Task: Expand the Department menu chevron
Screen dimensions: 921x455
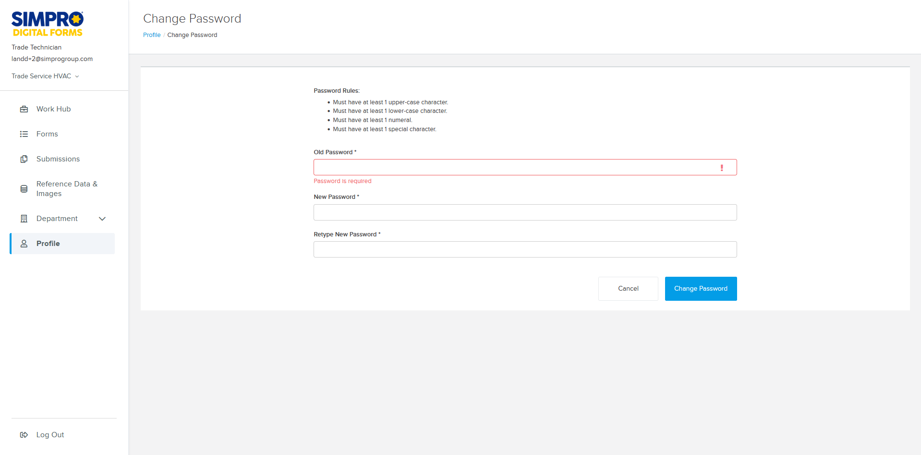Action: 102,219
